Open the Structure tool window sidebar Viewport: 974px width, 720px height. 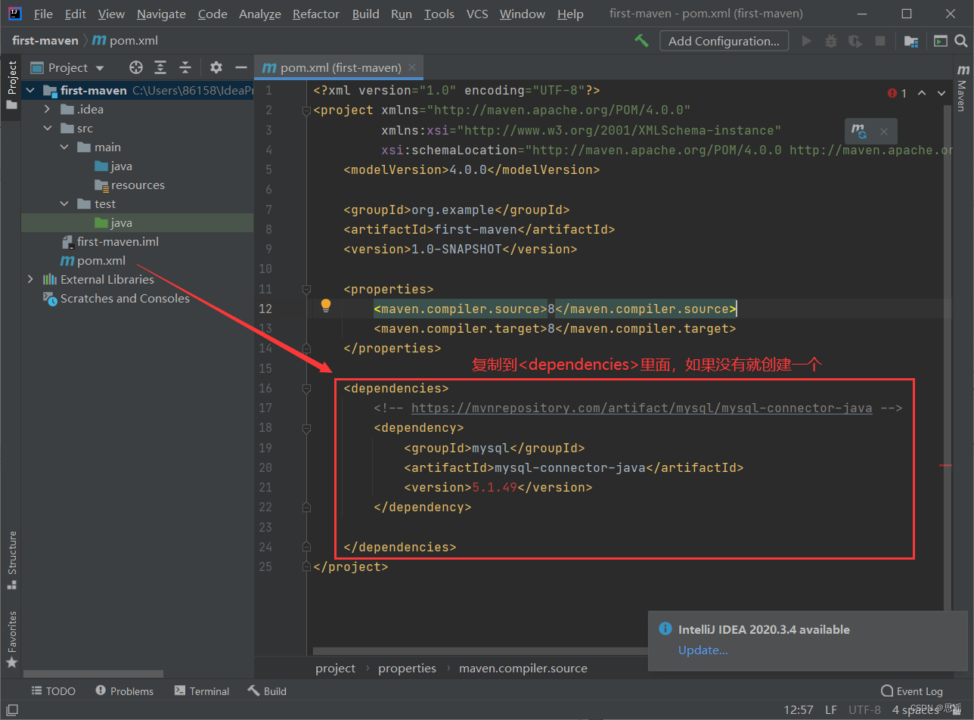(x=11, y=560)
